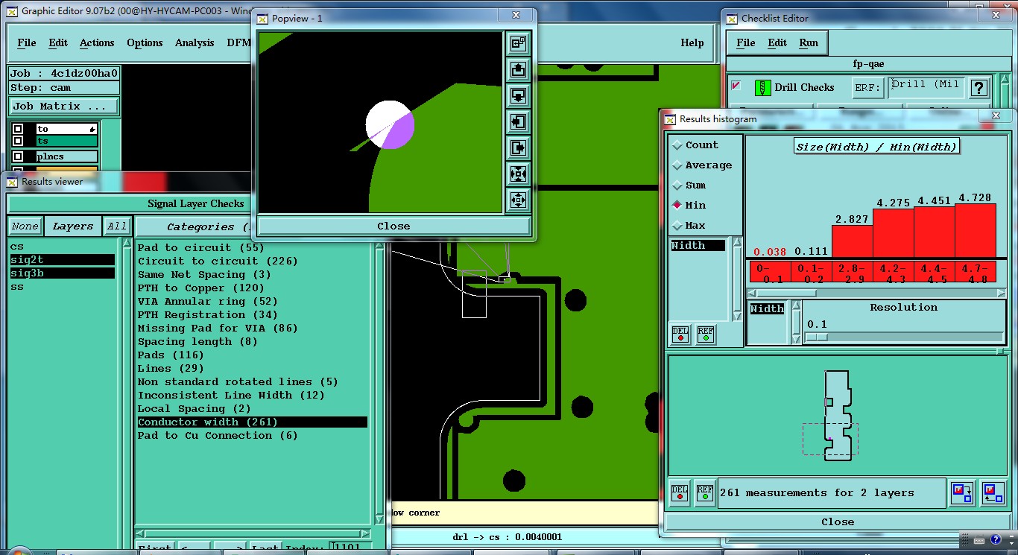Select the sig3b layer in Results viewer
1018x555 pixels.
62,273
